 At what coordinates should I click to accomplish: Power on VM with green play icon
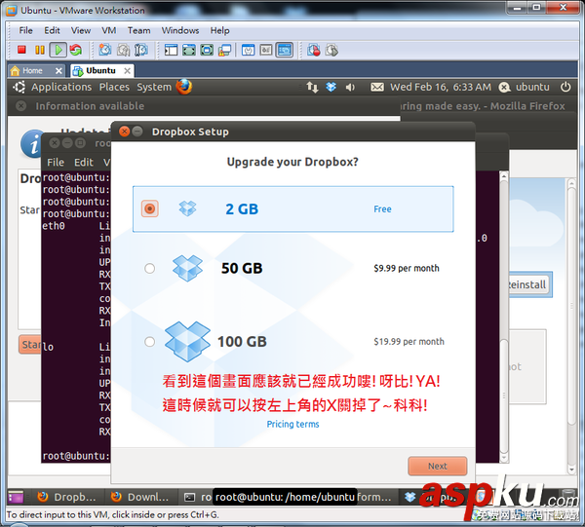(x=58, y=50)
